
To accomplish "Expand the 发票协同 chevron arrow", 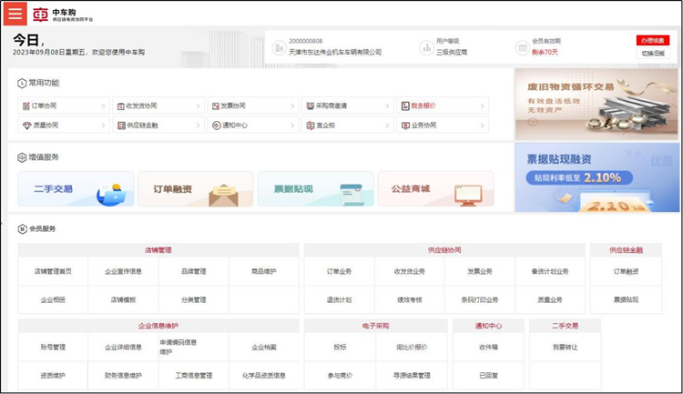I will pyautogui.click(x=293, y=106).
